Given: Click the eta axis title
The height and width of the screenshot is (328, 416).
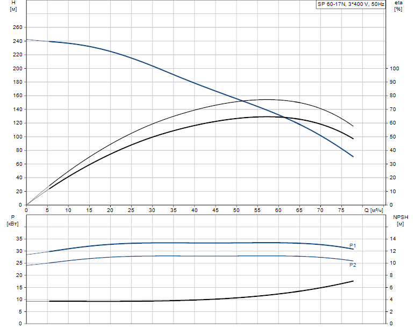Looking at the screenshot, I should pyautogui.click(x=398, y=4).
